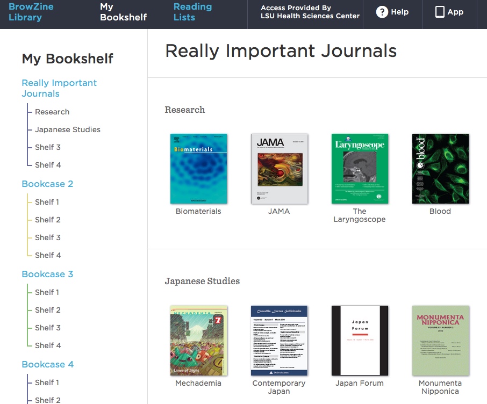The image size is (487, 404).
Task: Select Shelf 4 under Bookcase 3
Action: pos(48,345)
